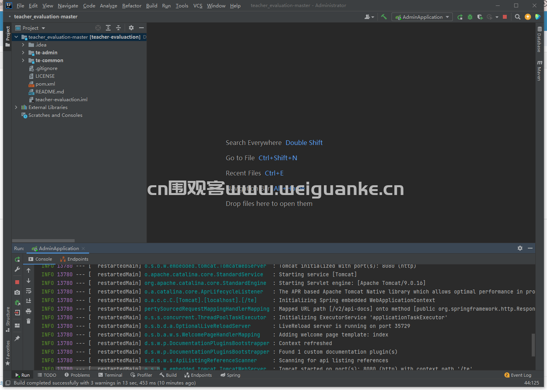
Task: Click the restore layout icon in Run panel
Action: 17,325
